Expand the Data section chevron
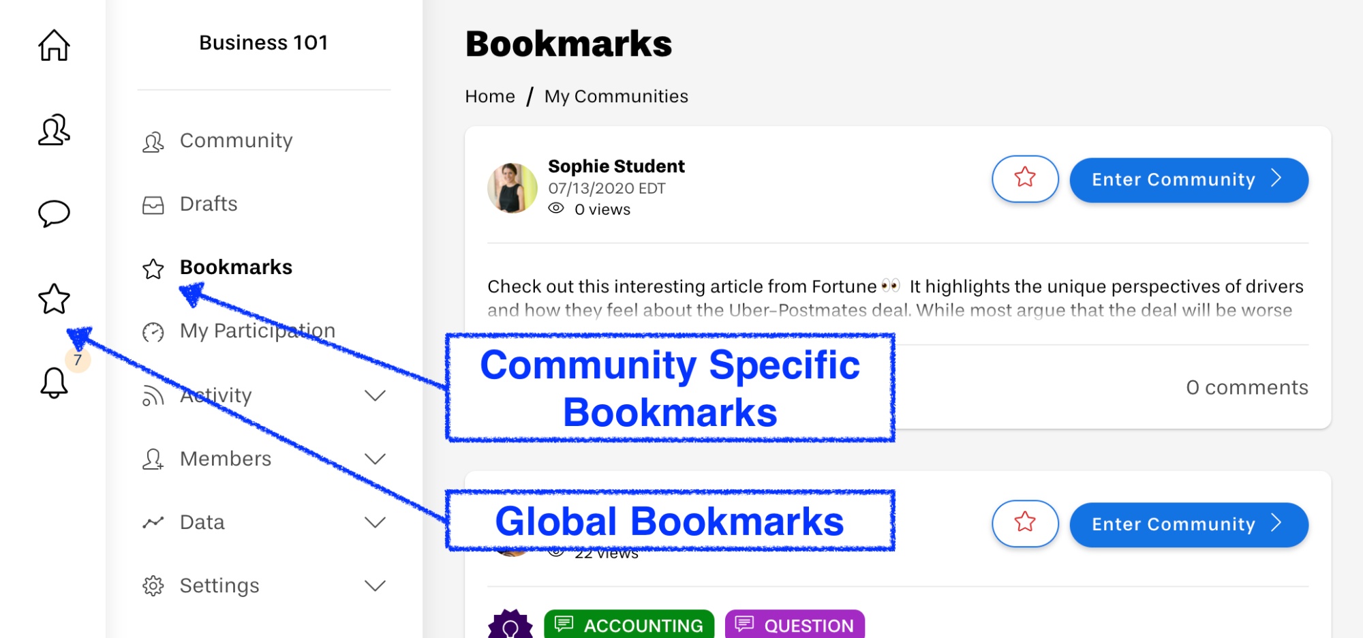 [x=376, y=522]
